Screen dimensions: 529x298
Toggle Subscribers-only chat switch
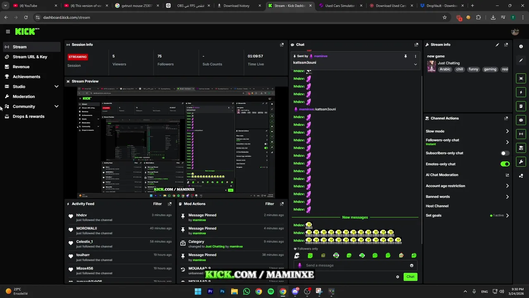(x=505, y=153)
